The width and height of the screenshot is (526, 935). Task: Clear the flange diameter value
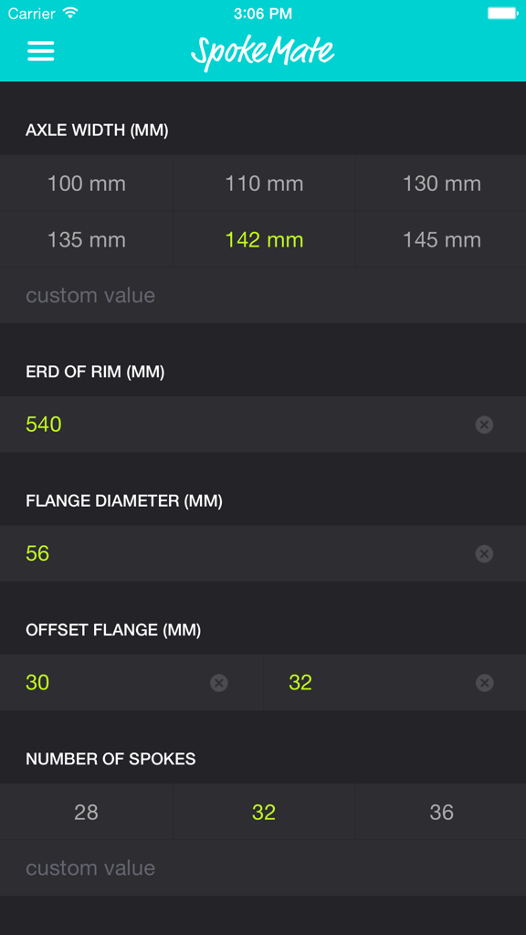(485, 553)
